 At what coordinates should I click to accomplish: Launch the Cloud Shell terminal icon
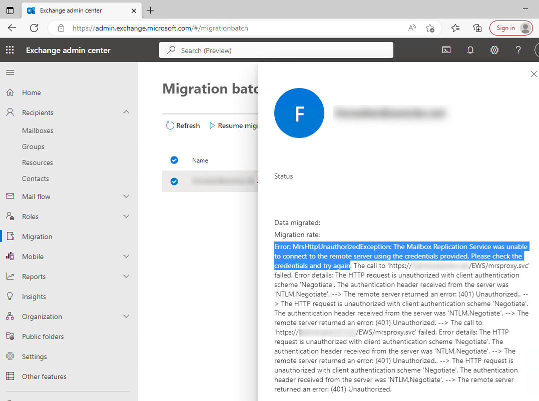[x=446, y=50]
